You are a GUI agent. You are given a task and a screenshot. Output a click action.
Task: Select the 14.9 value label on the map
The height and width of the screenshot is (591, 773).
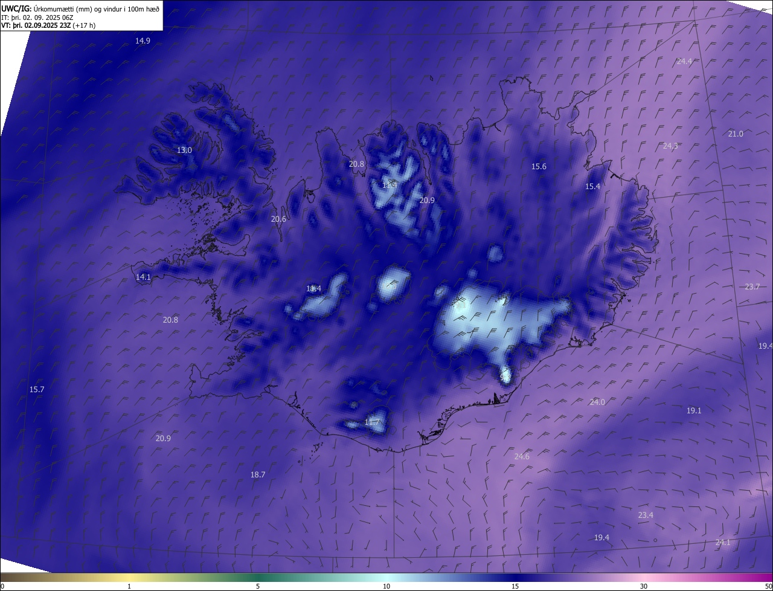tap(143, 40)
